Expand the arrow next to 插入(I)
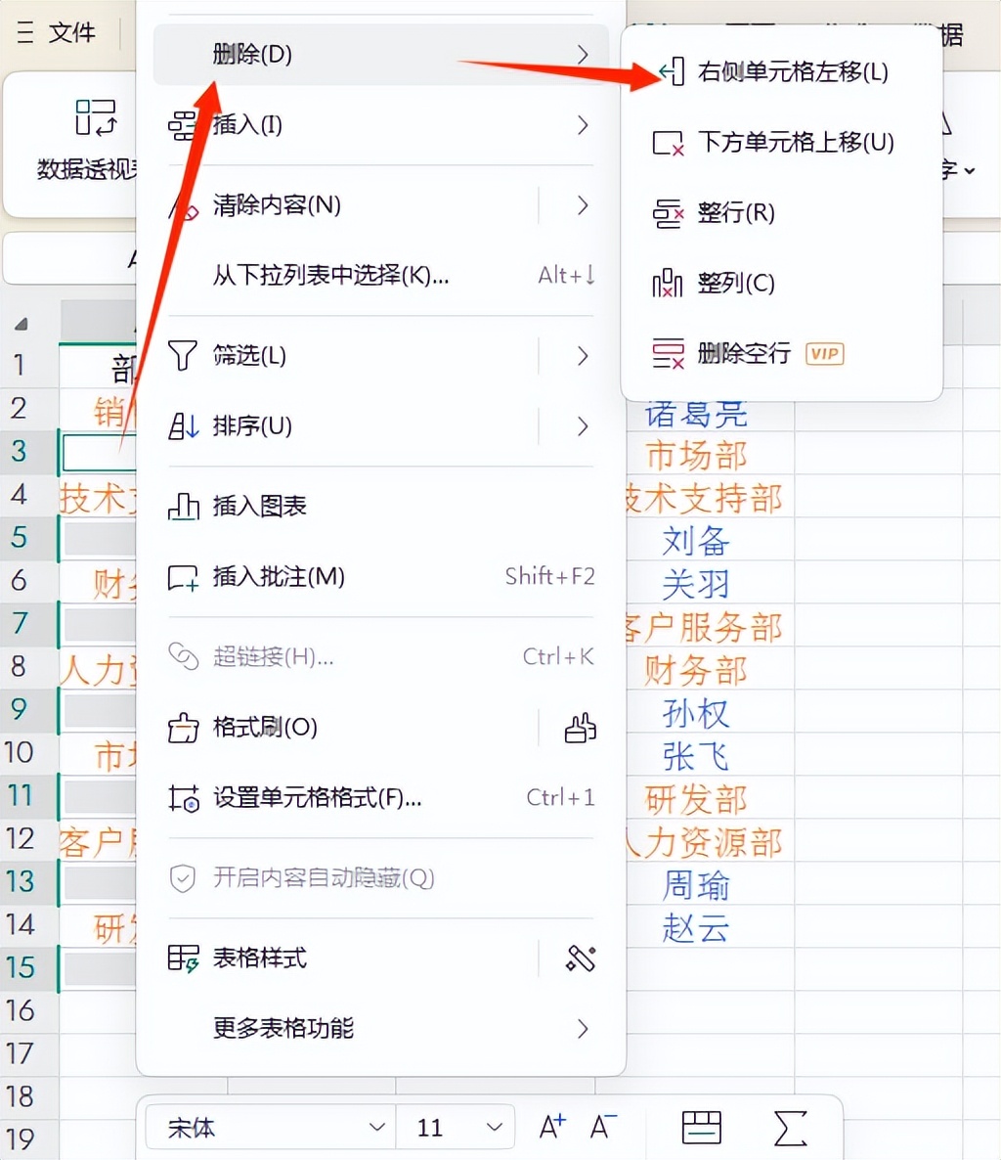This screenshot has width=1001, height=1160. [583, 125]
